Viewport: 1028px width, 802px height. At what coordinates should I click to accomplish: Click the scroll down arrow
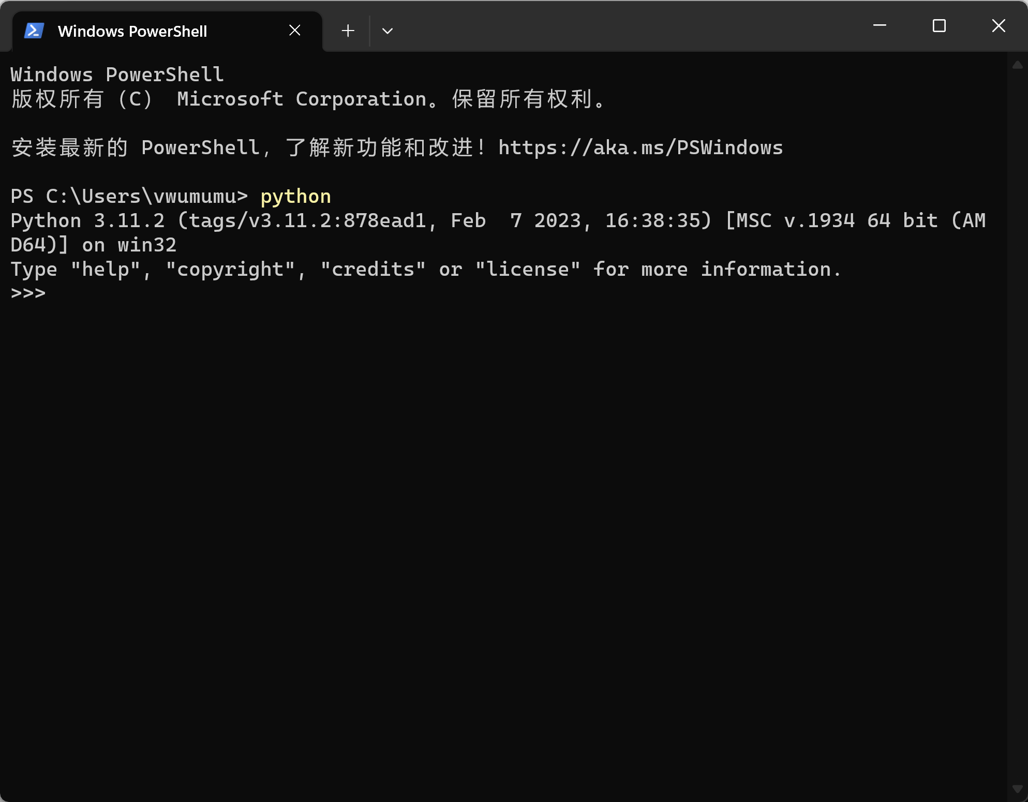tap(1017, 790)
